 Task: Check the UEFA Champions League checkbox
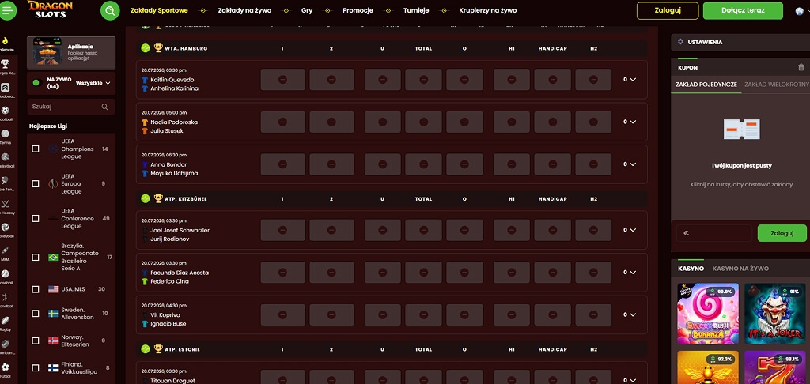36,149
